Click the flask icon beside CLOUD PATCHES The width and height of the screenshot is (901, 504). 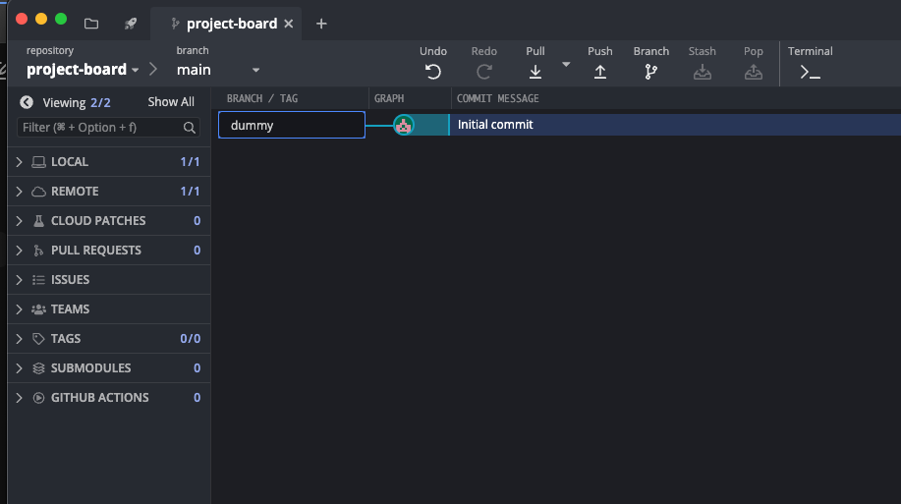[x=38, y=221]
